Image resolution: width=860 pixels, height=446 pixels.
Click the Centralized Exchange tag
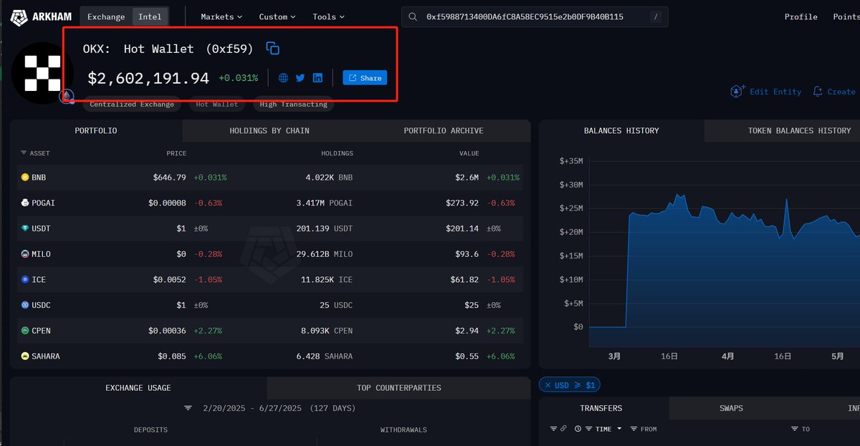(x=132, y=105)
